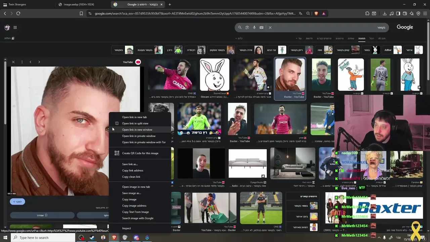Viewport: 430px width, 242px height.
Task: Open the media control music note icon
Action: pyautogui.click(x=391, y=13)
